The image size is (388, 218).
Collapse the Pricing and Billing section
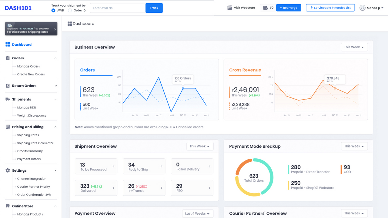tap(55, 127)
